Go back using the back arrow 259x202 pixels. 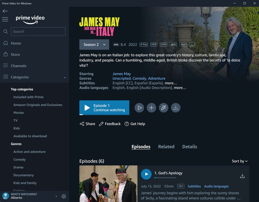click(5, 11)
